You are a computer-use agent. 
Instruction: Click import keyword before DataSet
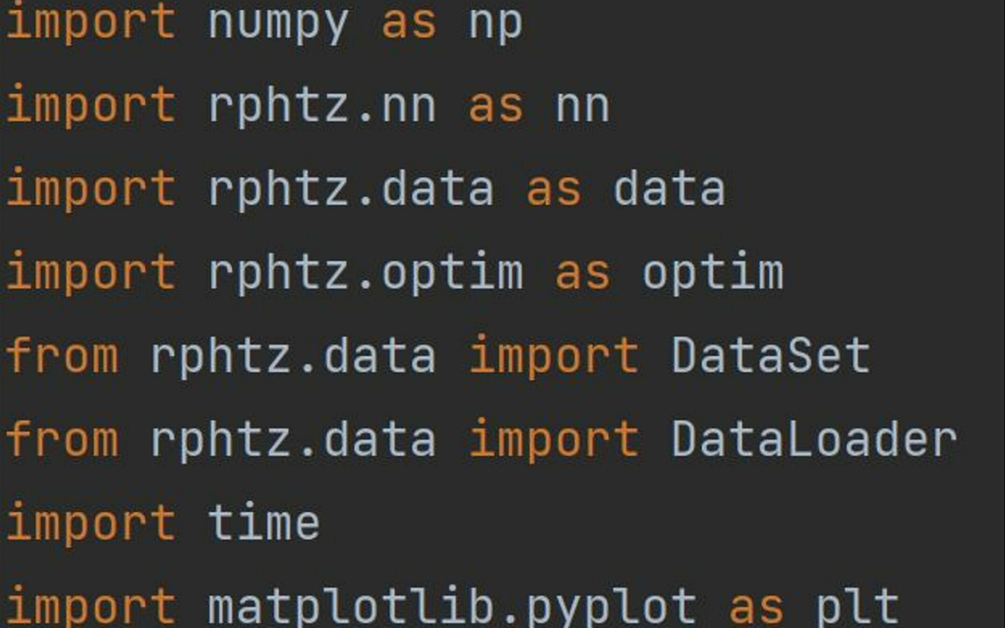554,357
